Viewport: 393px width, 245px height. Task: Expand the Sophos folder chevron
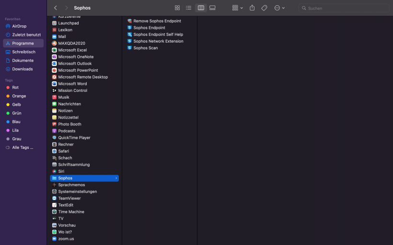pyautogui.click(x=116, y=178)
